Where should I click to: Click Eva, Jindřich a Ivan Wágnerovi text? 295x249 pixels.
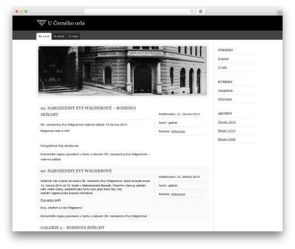(61, 208)
